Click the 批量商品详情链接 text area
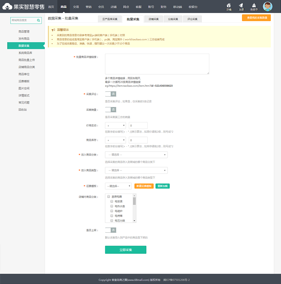This screenshot has height=284, width=281. pos(157,64)
